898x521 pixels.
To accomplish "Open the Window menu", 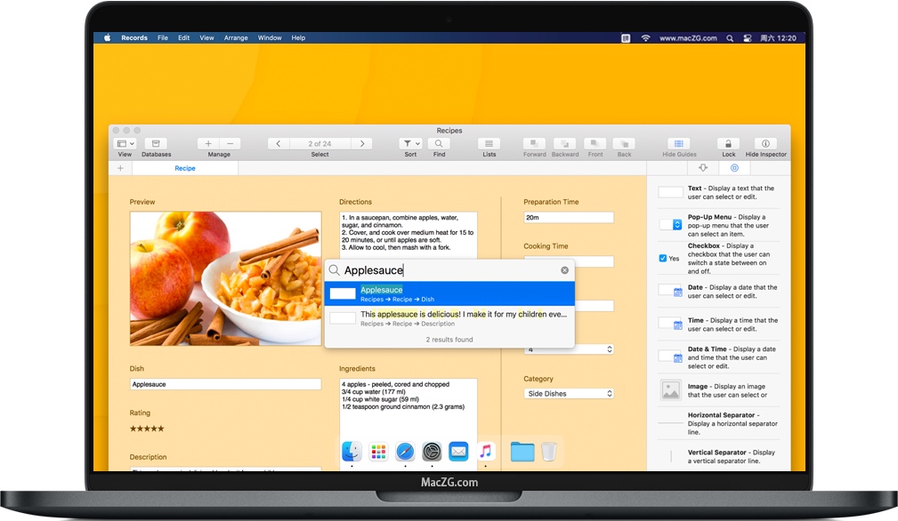I will 269,38.
